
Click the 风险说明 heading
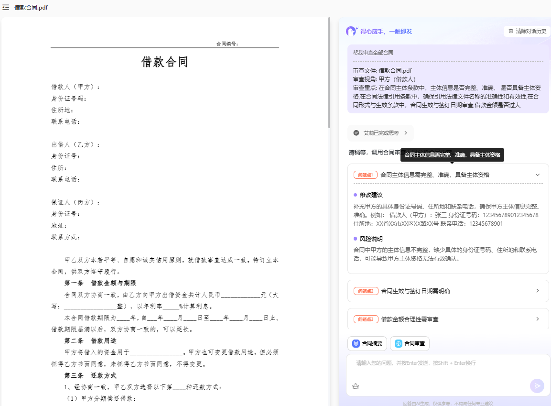click(371, 239)
